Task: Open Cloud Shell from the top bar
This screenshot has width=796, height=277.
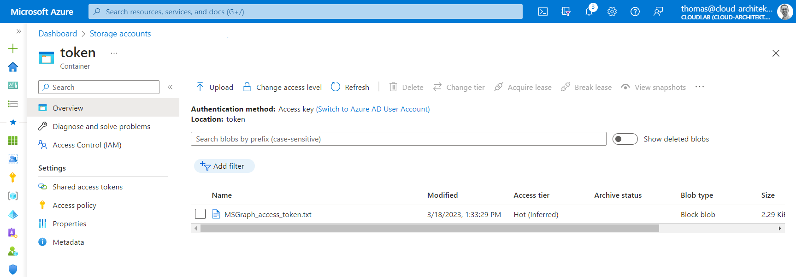Action: [x=543, y=12]
